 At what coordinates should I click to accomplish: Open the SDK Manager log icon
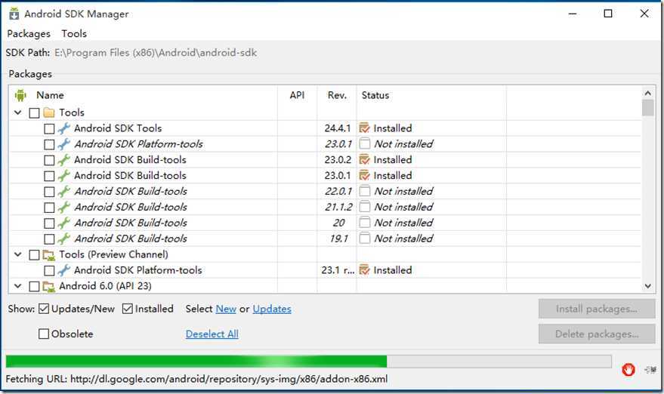point(650,370)
